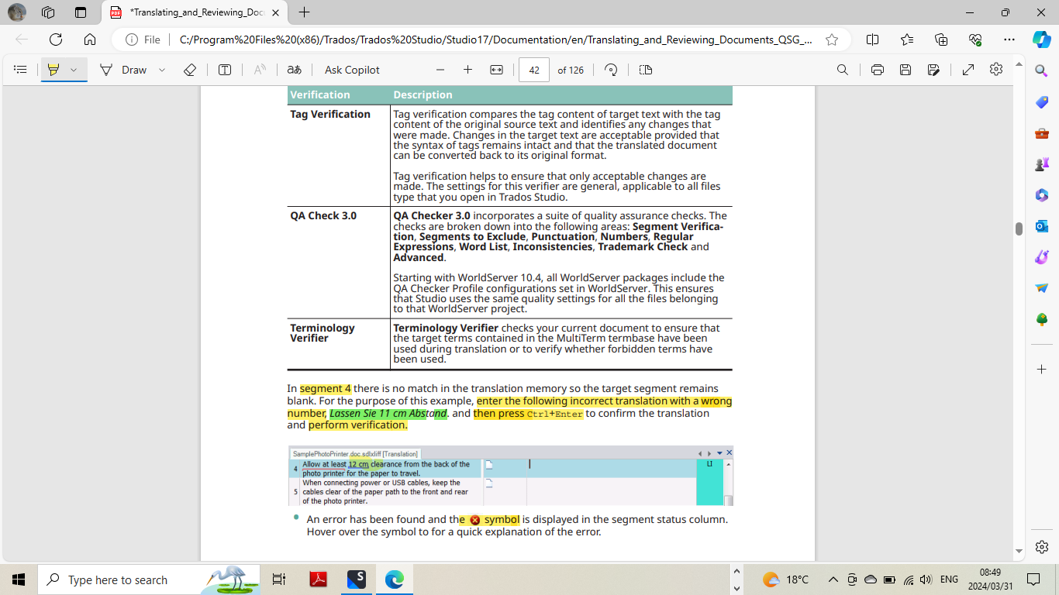Image resolution: width=1059 pixels, height=595 pixels.
Task: Open highlight color options dropdown
Action: coord(74,70)
